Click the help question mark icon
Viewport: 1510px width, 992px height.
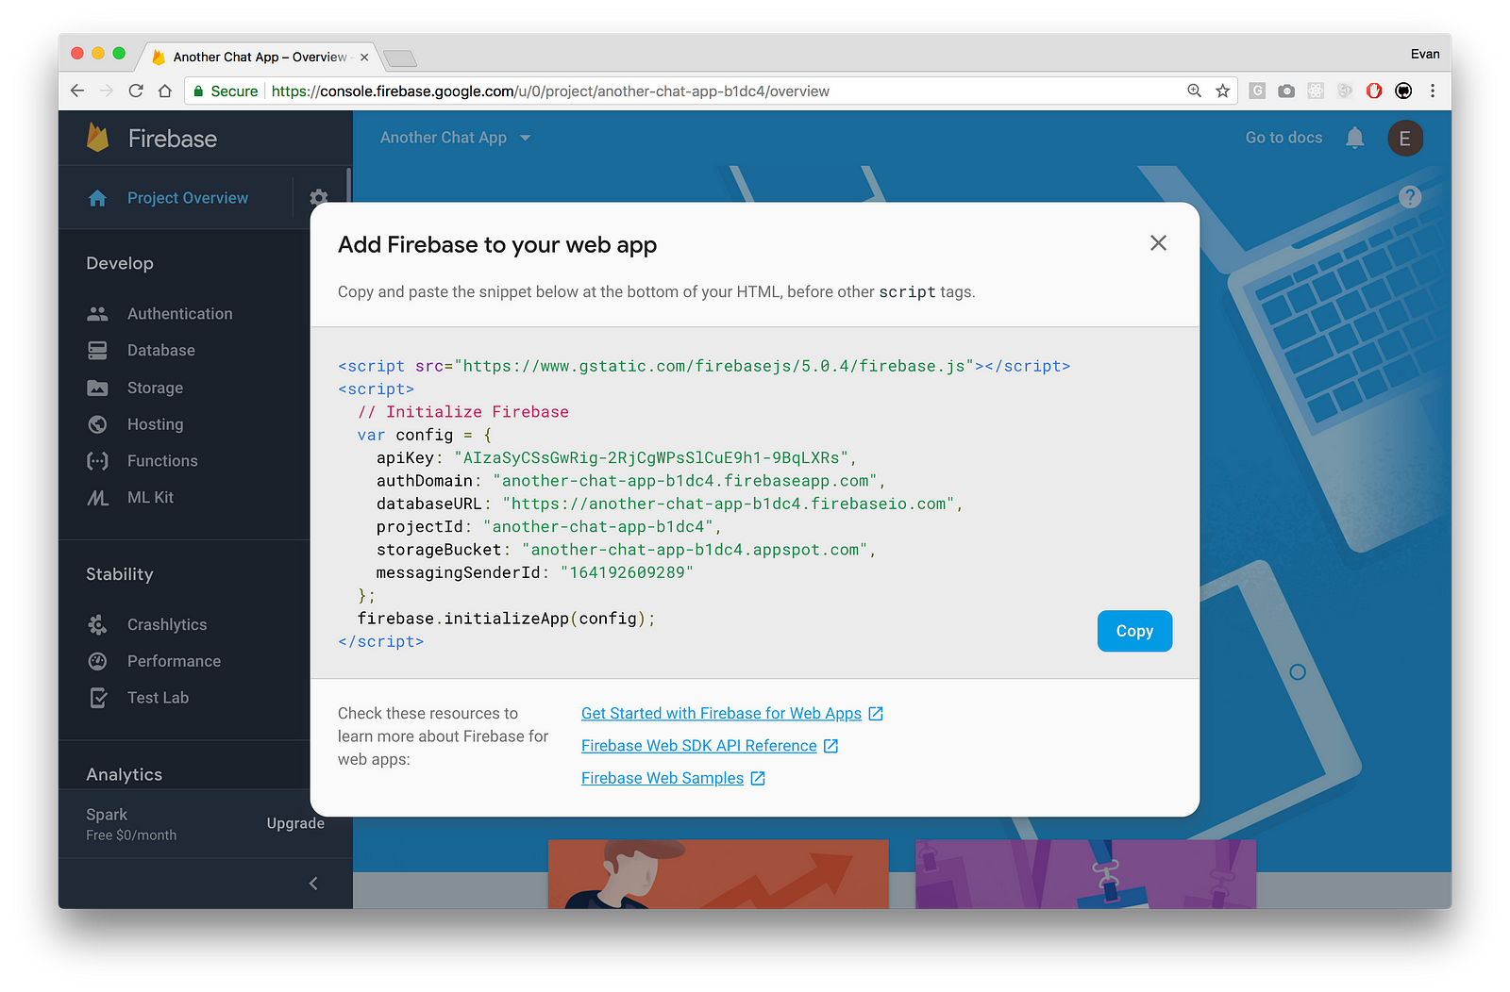pyautogui.click(x=1410, y=197)
